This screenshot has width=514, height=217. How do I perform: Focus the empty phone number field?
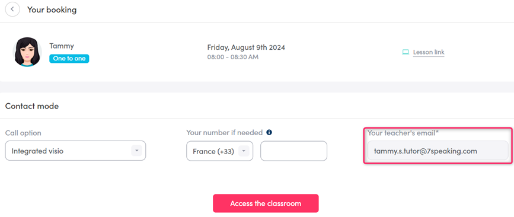click(293, 151)
